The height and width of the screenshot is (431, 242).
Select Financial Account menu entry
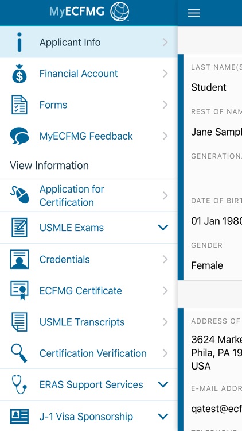(x=89, y=74)
